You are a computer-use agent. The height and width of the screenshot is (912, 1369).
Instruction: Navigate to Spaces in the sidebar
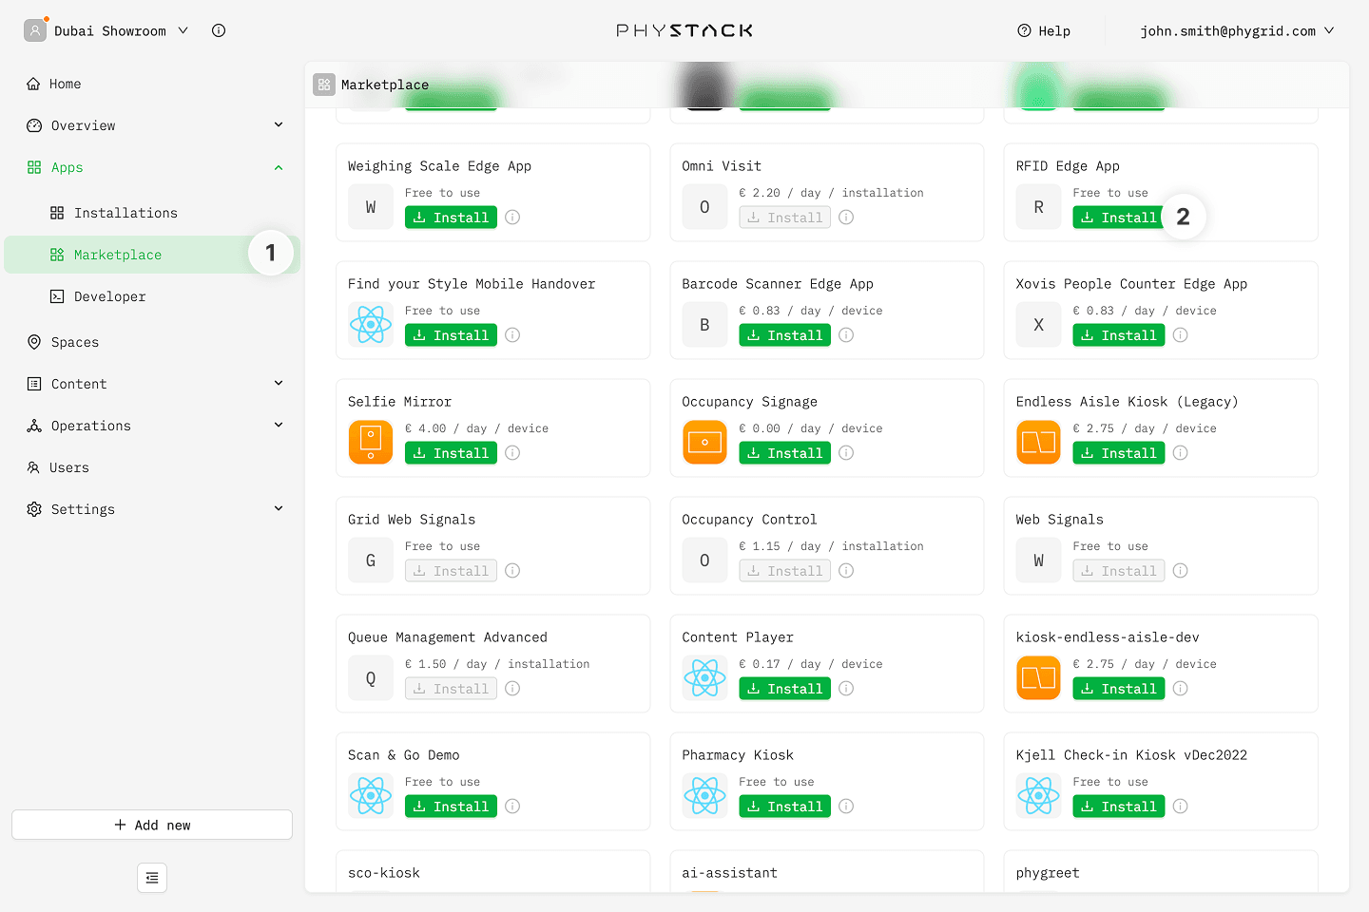(152, 342)
